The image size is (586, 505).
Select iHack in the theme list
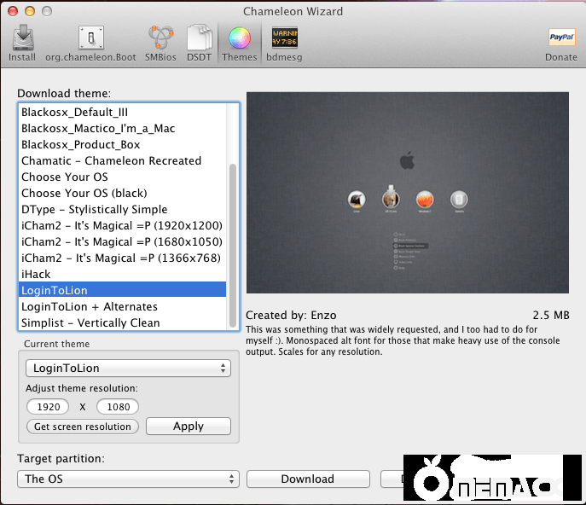pyautogui.click(x=37, y=274)
